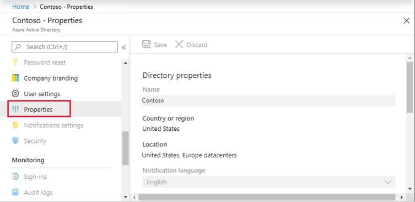
Task: Click the United States country value
Action: coord(161,129)
